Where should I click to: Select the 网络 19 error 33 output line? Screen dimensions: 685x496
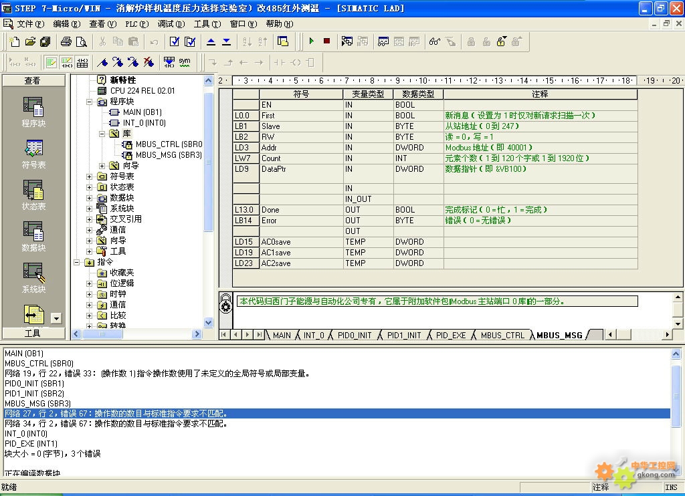click(157, 373)
